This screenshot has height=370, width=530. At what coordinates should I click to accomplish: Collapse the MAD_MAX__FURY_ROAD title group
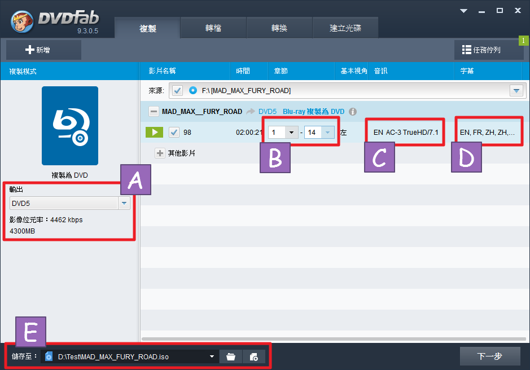click(x=154, y=112)
